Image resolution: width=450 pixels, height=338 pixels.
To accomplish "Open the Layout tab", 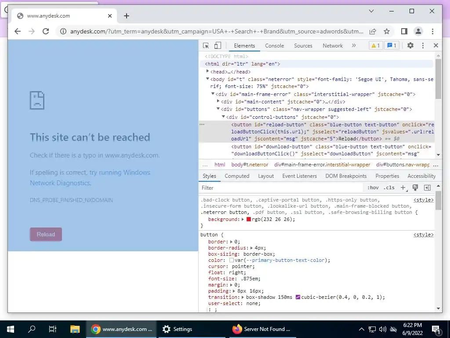I will (x=266, y=176).
